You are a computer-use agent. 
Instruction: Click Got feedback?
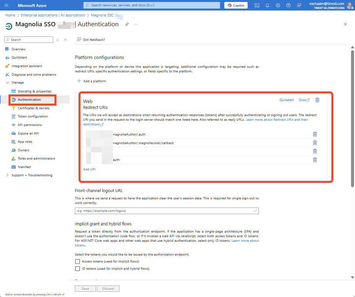91,40
